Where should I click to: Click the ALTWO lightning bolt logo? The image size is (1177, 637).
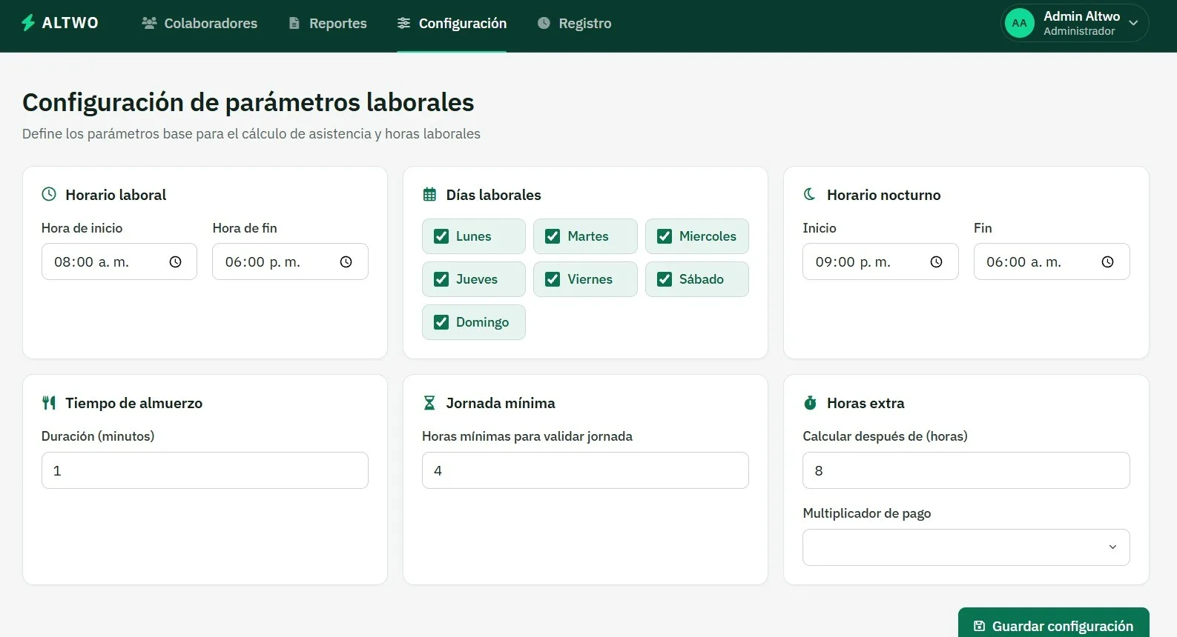point(28,23)
